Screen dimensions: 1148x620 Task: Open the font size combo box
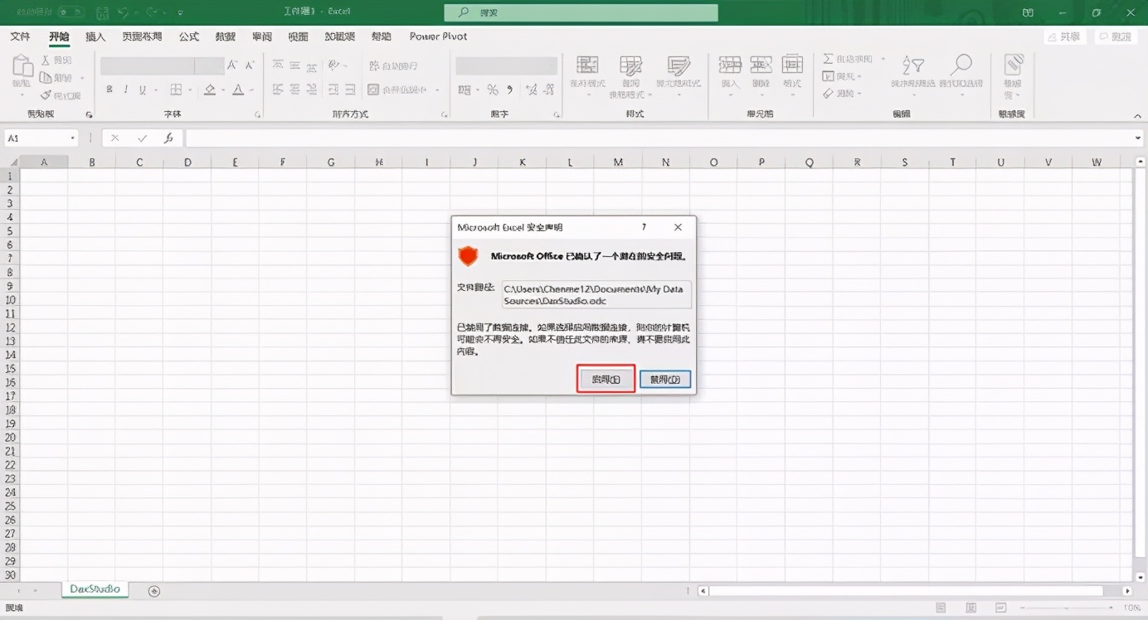[x=210, y=65]
